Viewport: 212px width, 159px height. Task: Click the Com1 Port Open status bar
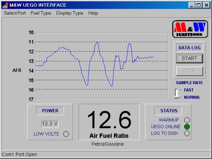coord(106,155)
